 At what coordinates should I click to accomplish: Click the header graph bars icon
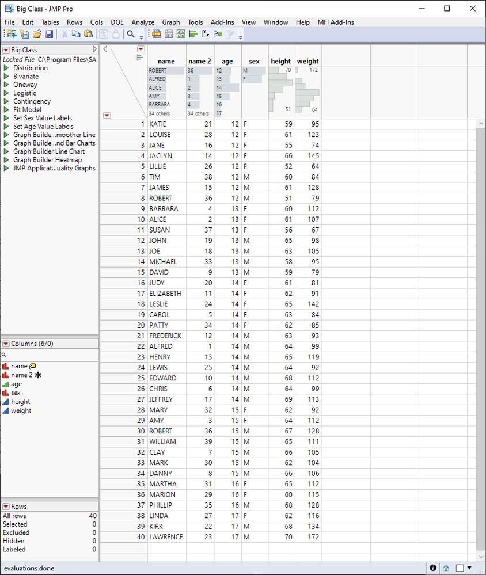click(x=139, y=57)
